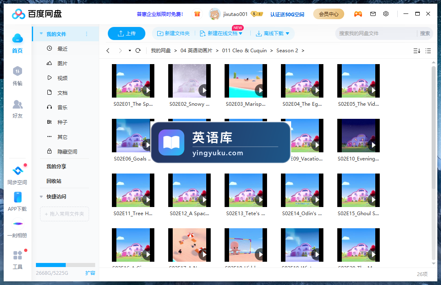Go to 011 Cleo & Cuquin breadcrumb
This screenshot has height=285, width=441.
(x=245, y=51)
